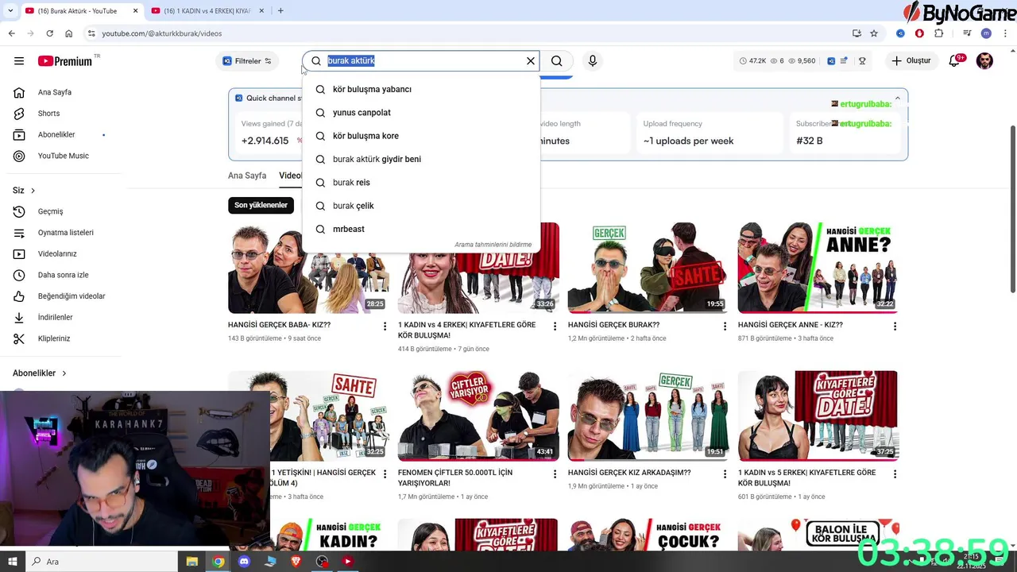The width and height of the screenshot is (1017, 572).
Task: Open YouTube Music in sidebar
Action: [64, 156]
